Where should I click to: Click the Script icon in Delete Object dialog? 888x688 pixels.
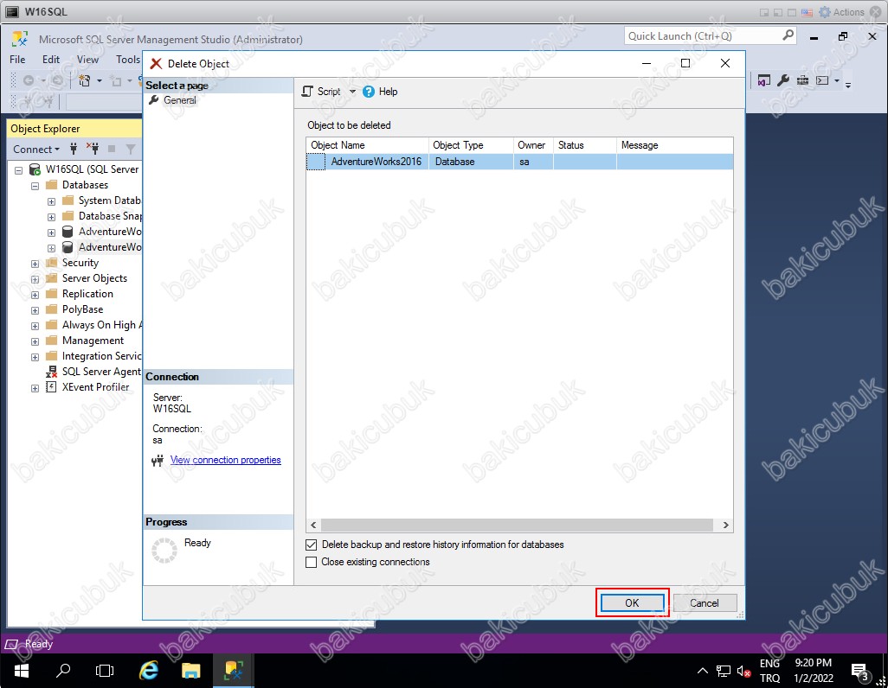pos(307,91)
